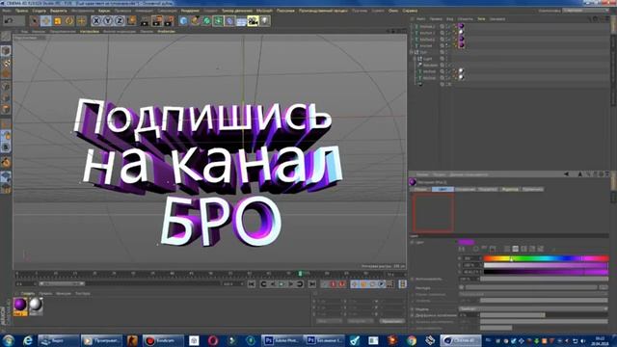Switch the coordinate system icon

[x=131, y=21]
